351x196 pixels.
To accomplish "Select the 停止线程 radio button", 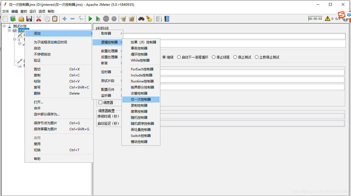I will 214,57.
